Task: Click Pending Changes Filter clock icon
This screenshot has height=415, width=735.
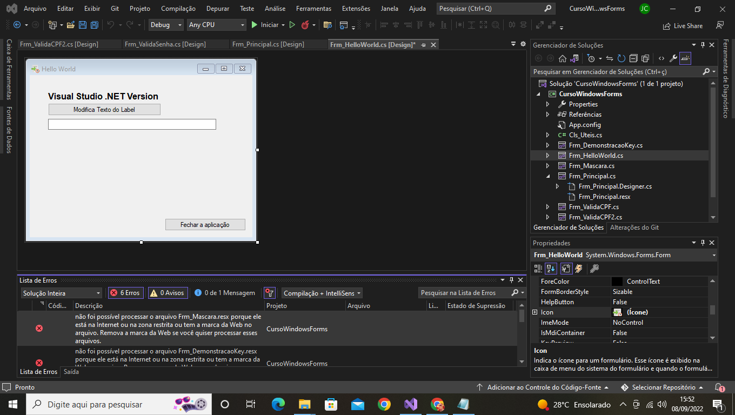Action: pyautogui.click(x=591, y=58)
